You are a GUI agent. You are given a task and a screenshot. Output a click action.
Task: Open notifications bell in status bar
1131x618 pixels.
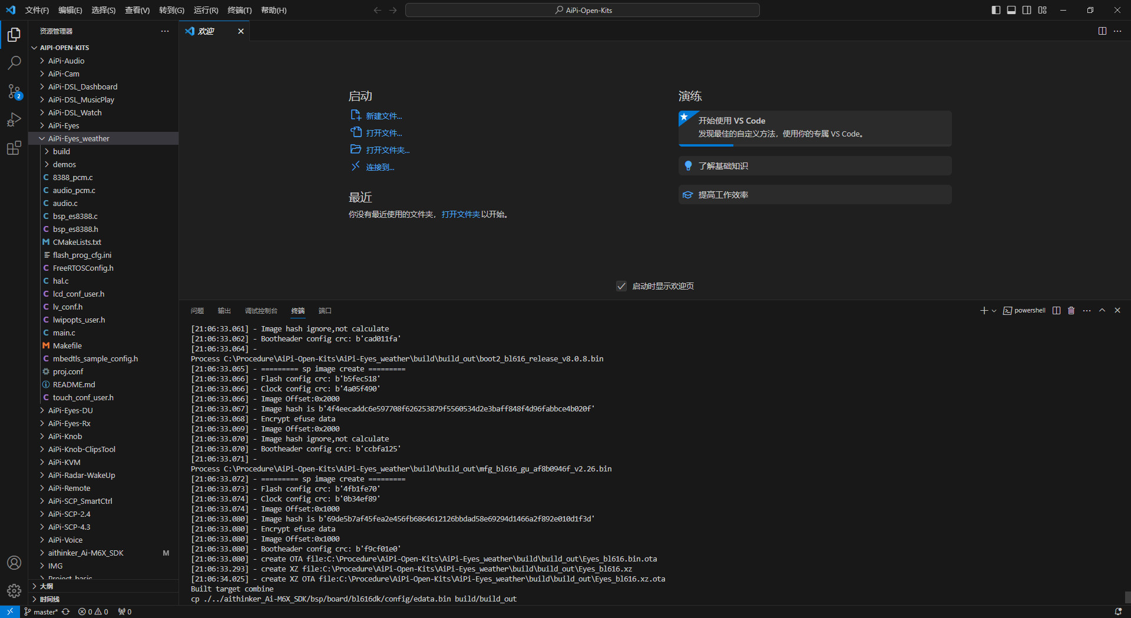tap(1118, 612)
